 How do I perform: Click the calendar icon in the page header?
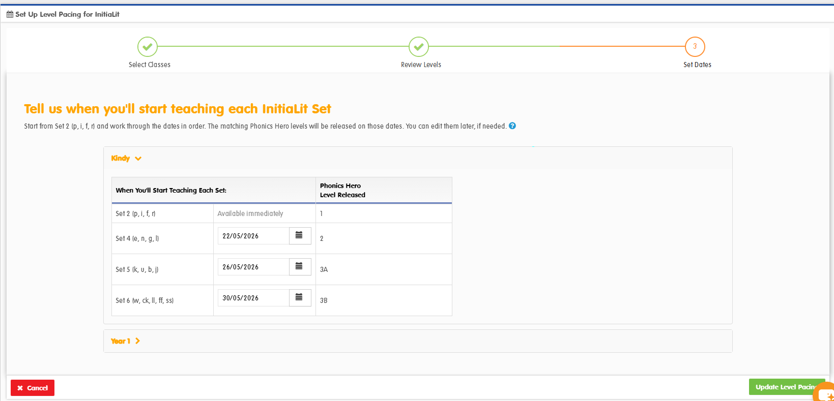click(10, 14)
